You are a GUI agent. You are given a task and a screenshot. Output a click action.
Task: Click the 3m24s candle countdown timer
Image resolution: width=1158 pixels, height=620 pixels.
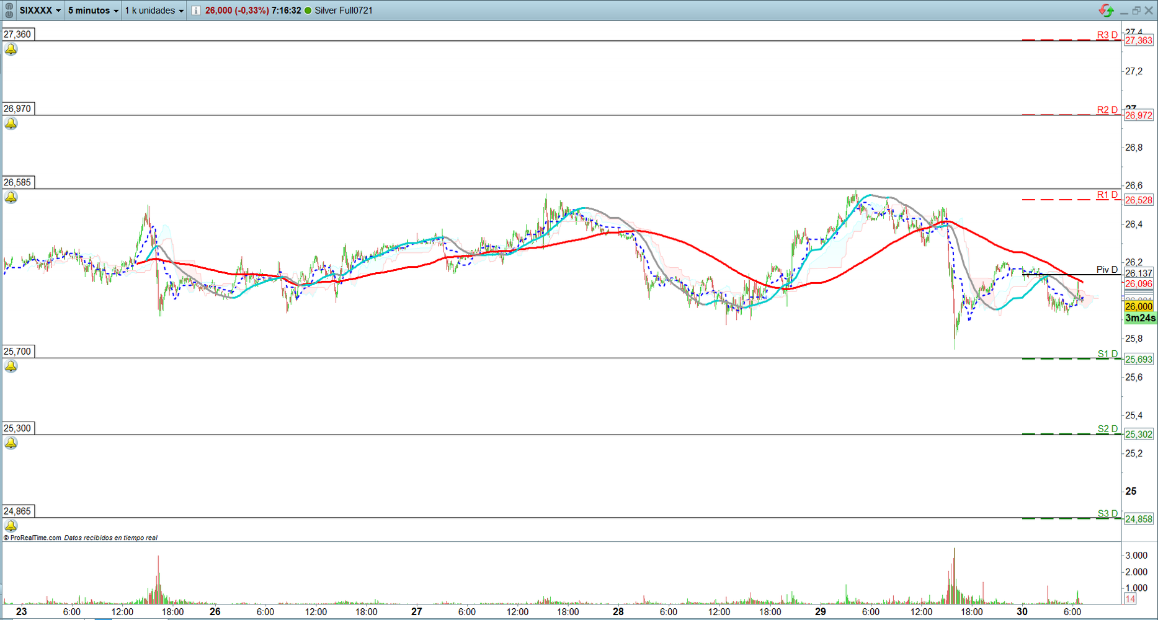pyautogui.click(x=1140, y=318)
